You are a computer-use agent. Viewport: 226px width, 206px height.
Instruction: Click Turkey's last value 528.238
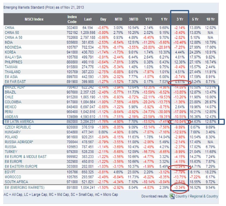[x=88, y=152]
